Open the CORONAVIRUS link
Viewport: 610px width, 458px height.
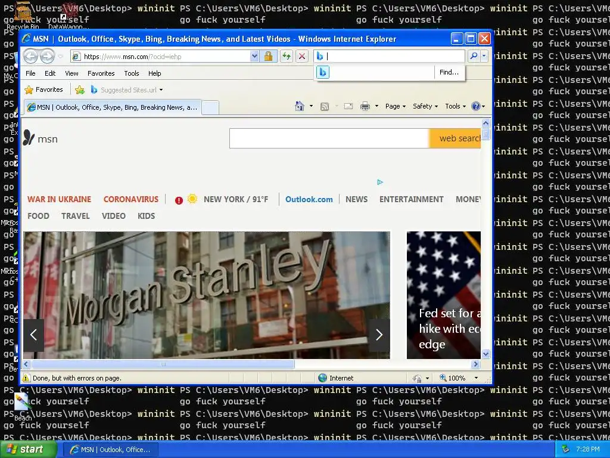130,199
